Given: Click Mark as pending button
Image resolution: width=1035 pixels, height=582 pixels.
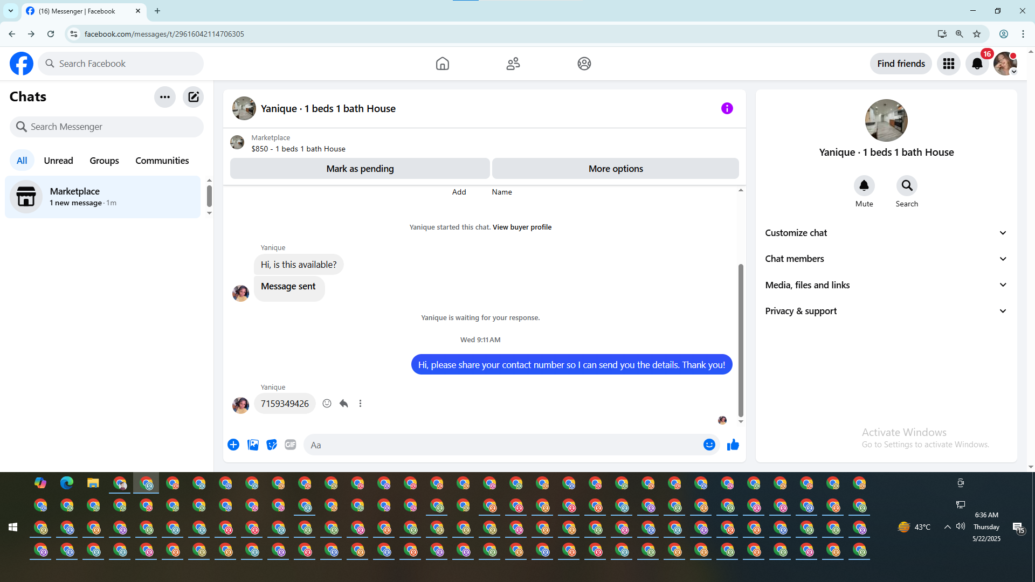Looking at the screenshot, I should click(x=360, y=169).
